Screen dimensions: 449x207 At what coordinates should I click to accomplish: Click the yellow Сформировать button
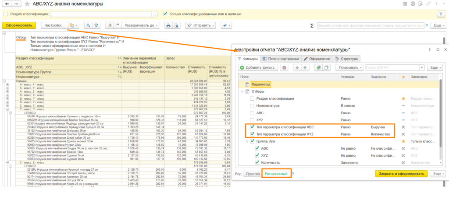pyautogui.click(x=19, y=25)
